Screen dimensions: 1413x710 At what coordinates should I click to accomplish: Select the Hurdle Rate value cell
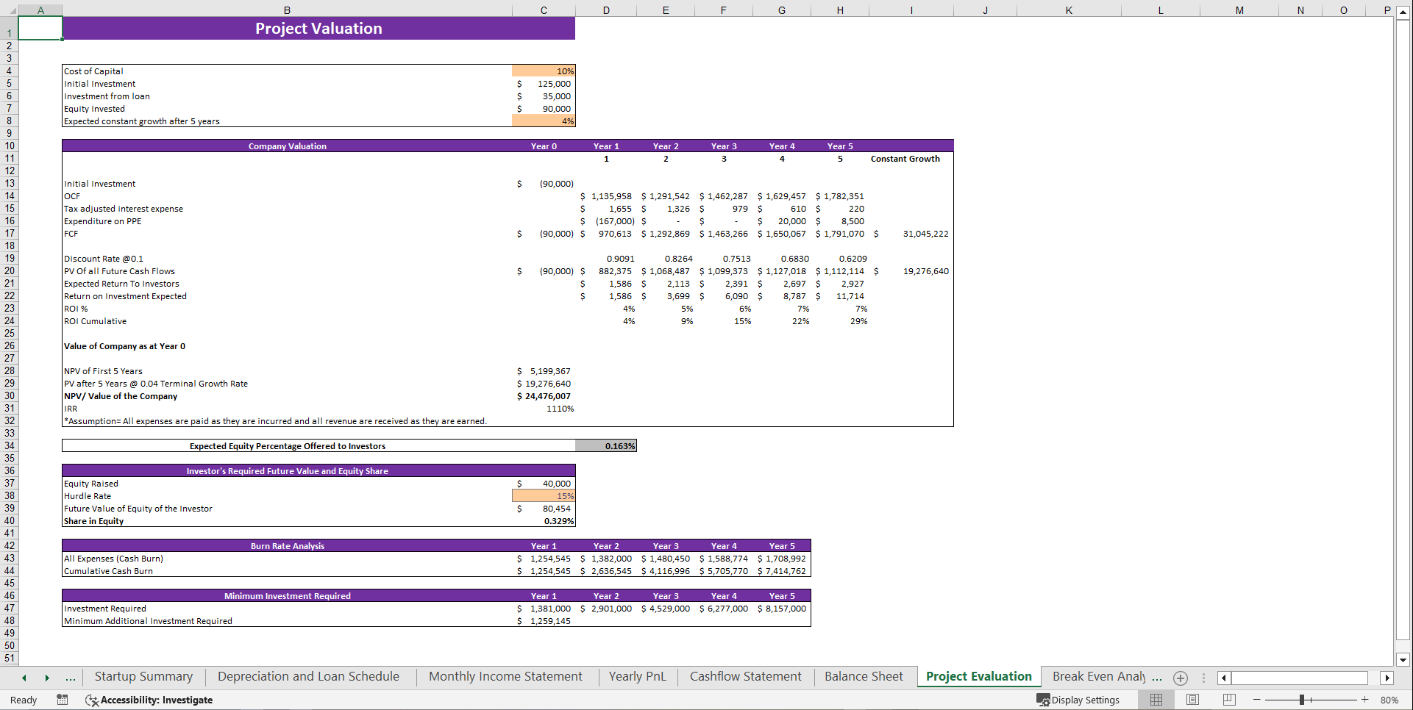pyautogui.click(x=544, y=496)
